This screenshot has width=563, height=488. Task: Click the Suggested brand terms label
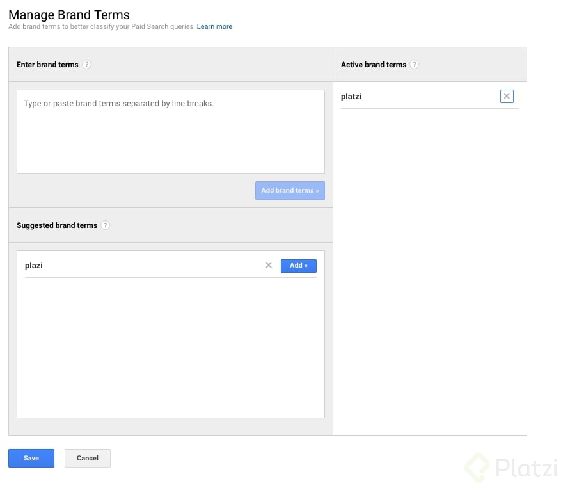(x=57, y=225)
